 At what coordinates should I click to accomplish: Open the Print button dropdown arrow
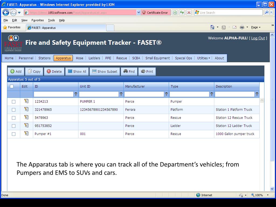[247, 27]
